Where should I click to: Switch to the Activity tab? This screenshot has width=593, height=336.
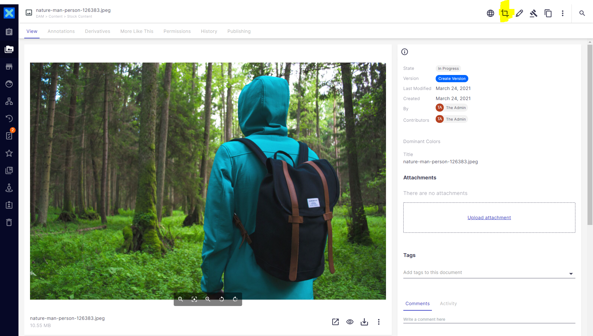click(x=448, y=303)
